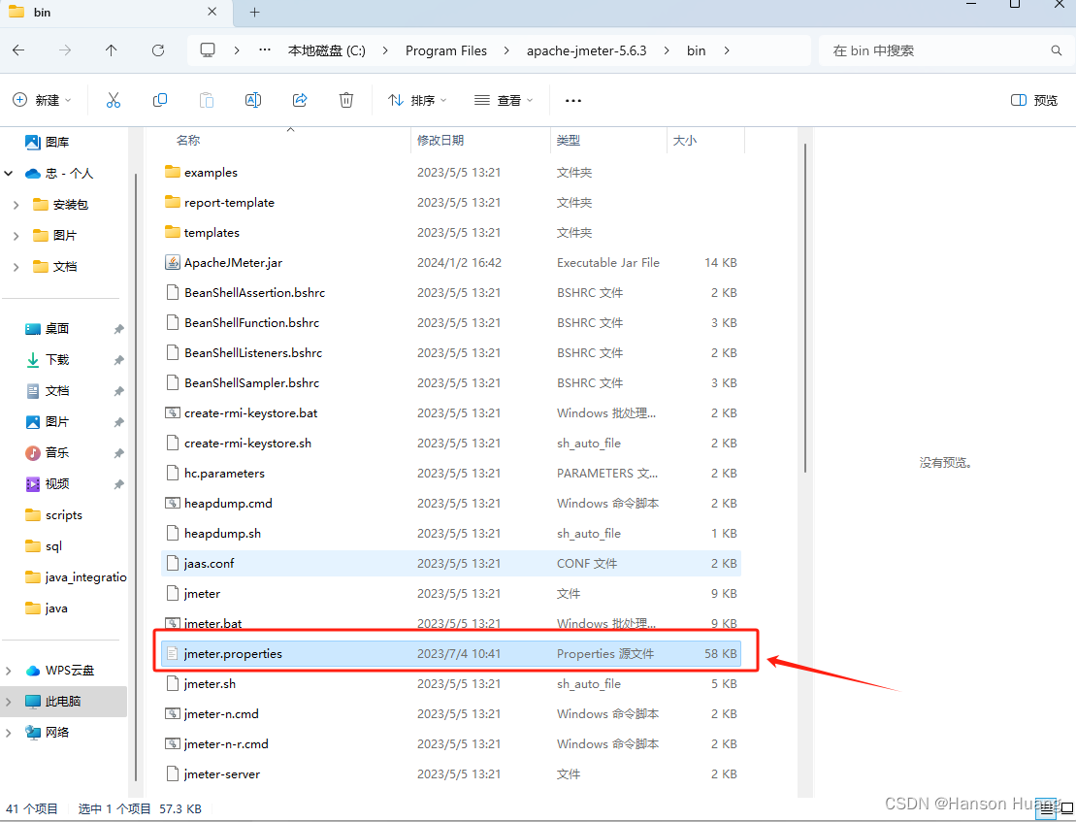Click the up-one-level navigation arrow
The width and height of the screenshot is (1076, 822).
pos(112,49)
